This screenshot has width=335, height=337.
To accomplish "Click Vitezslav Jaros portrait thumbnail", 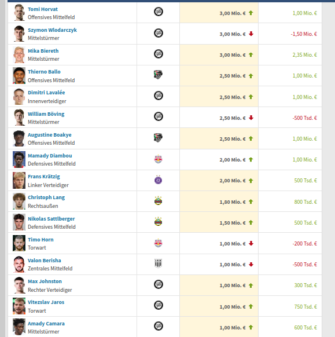I will [19, 306].
